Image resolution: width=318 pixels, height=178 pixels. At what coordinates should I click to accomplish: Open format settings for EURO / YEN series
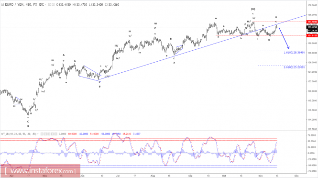point(53,4)
